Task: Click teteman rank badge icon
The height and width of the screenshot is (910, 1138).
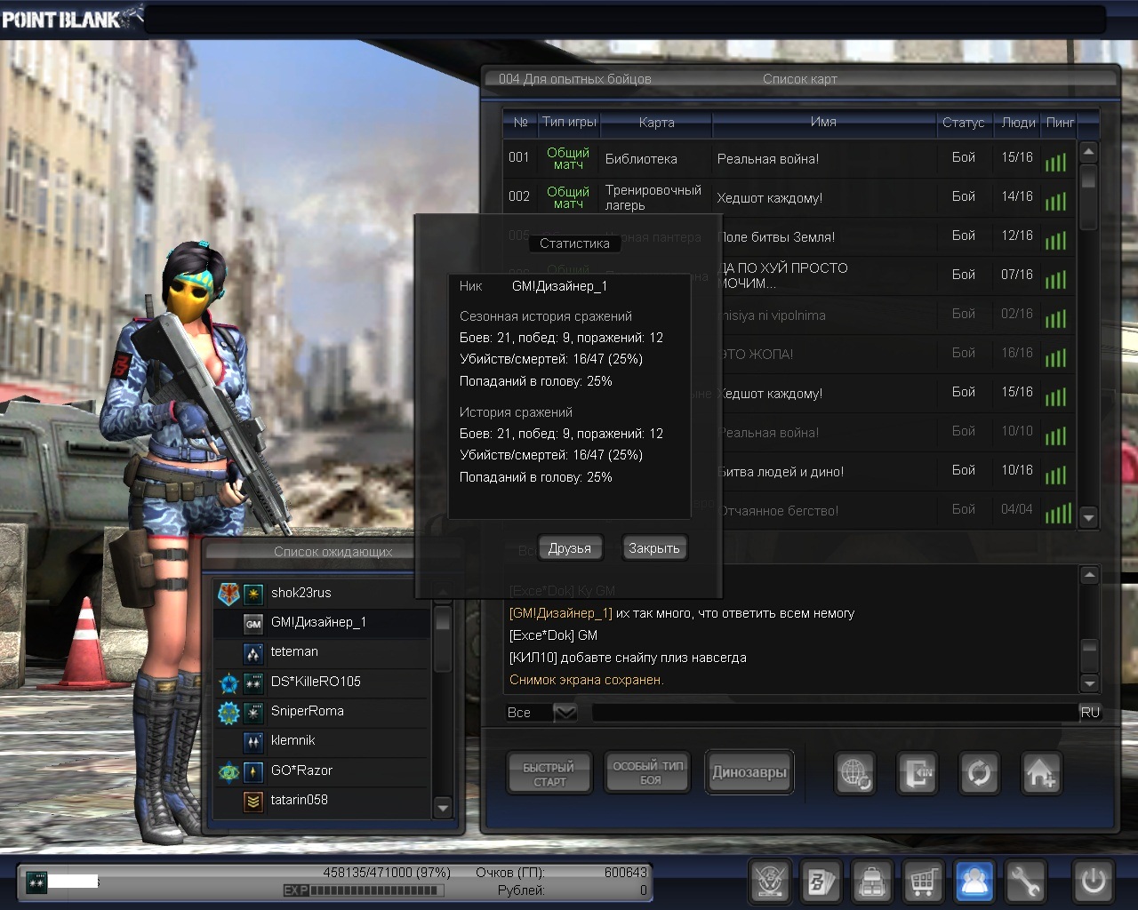Action: point(253,652)
